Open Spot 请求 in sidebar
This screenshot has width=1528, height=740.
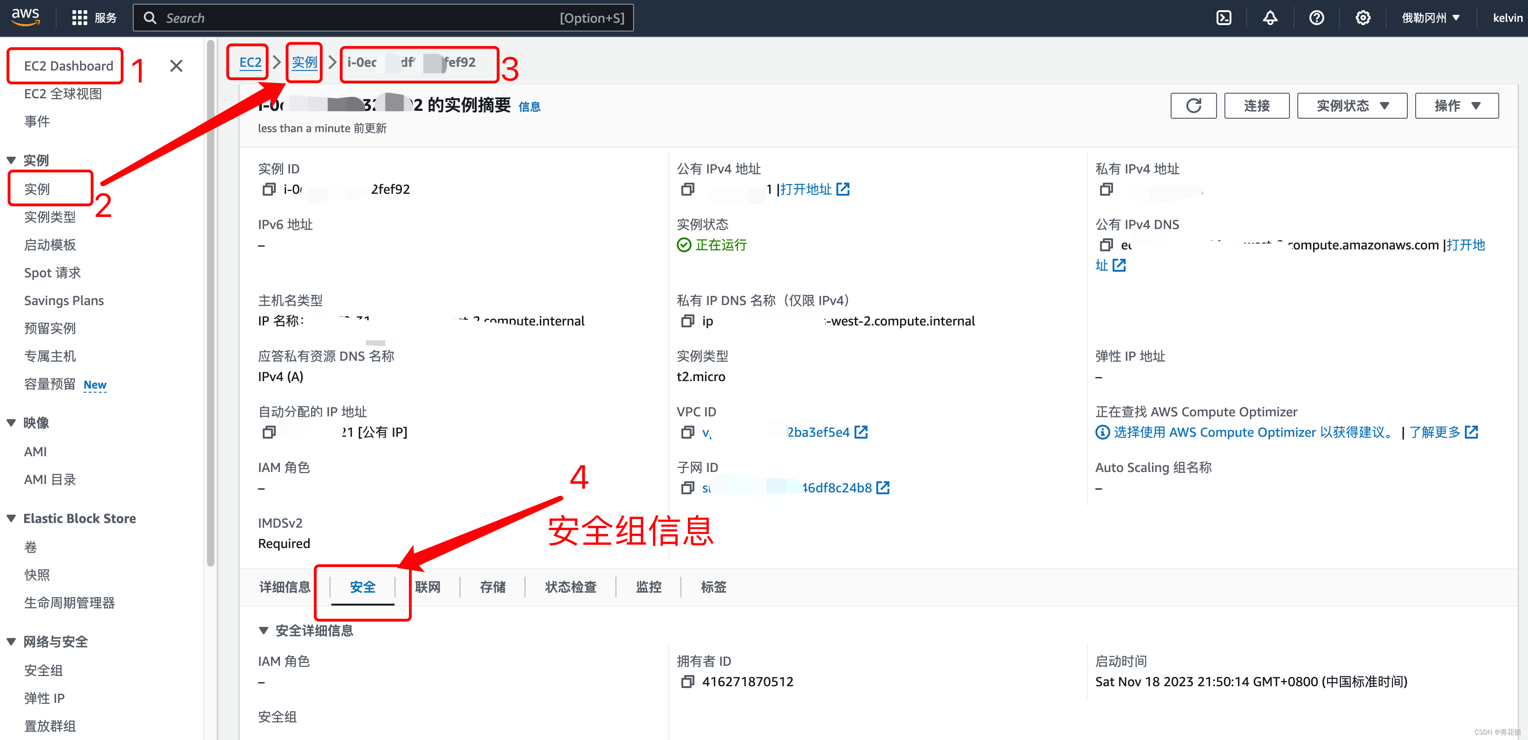(x=52, y=273)
